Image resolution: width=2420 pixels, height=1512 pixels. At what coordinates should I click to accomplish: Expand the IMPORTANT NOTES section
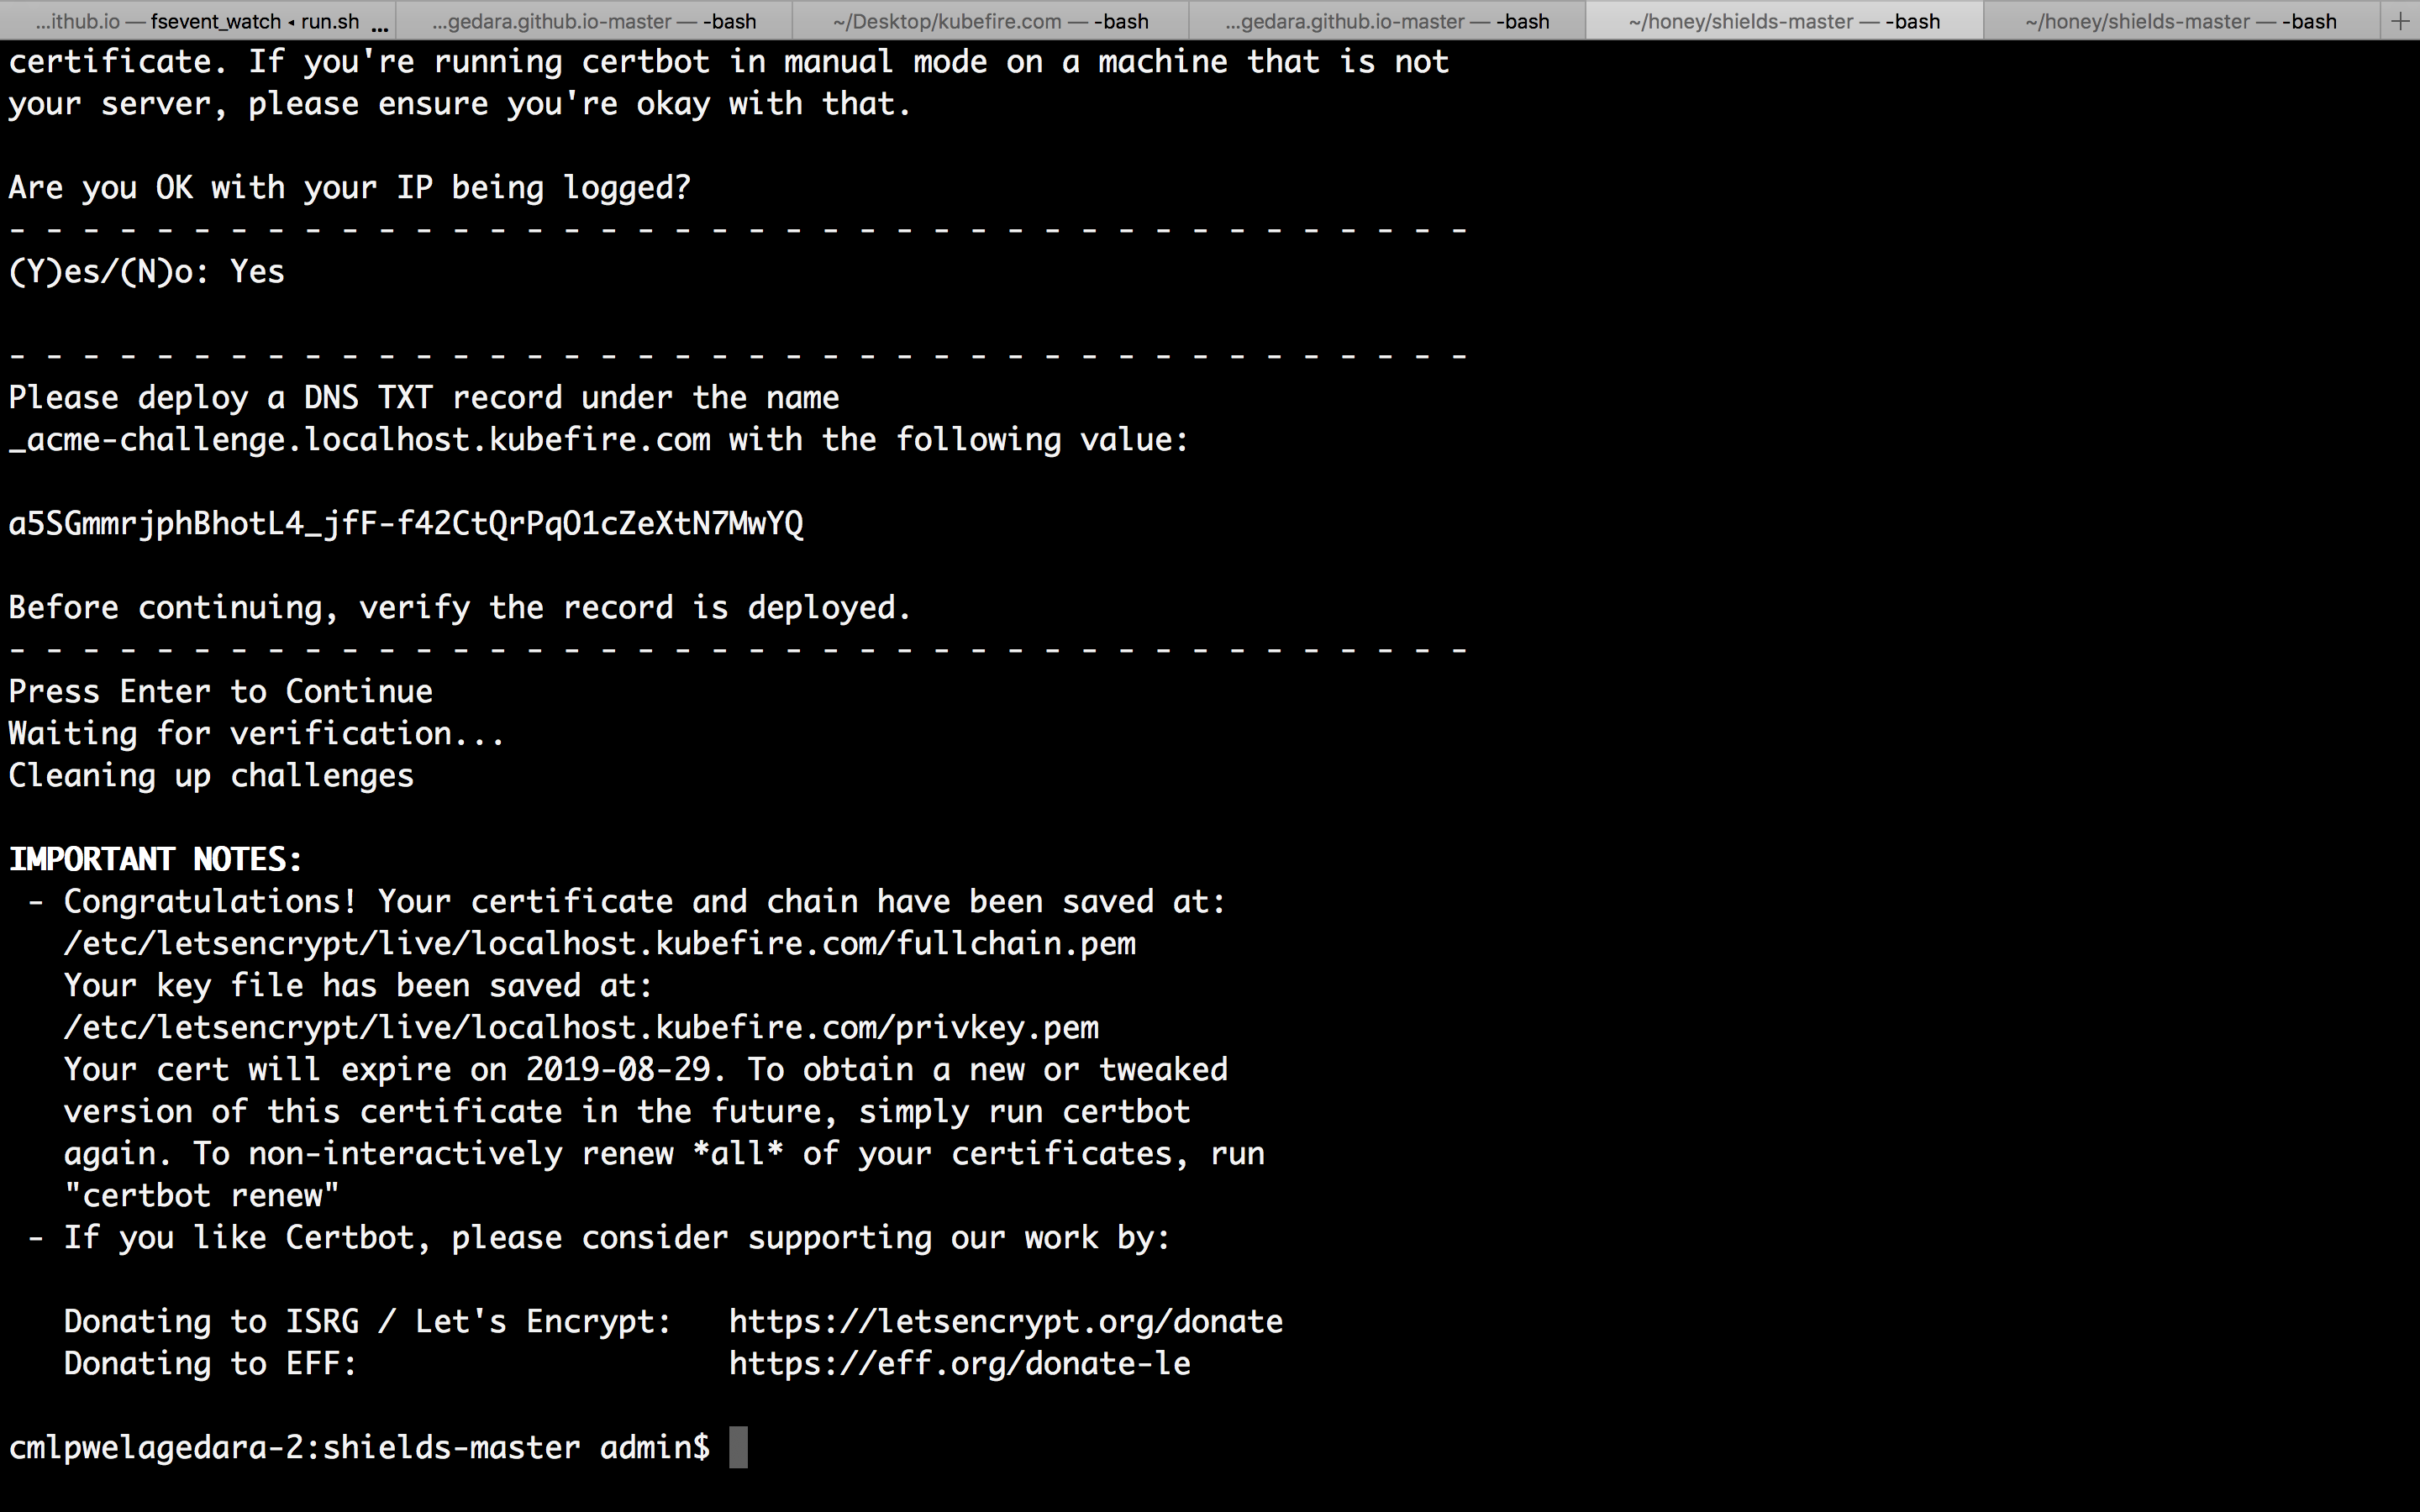(159, 858)
